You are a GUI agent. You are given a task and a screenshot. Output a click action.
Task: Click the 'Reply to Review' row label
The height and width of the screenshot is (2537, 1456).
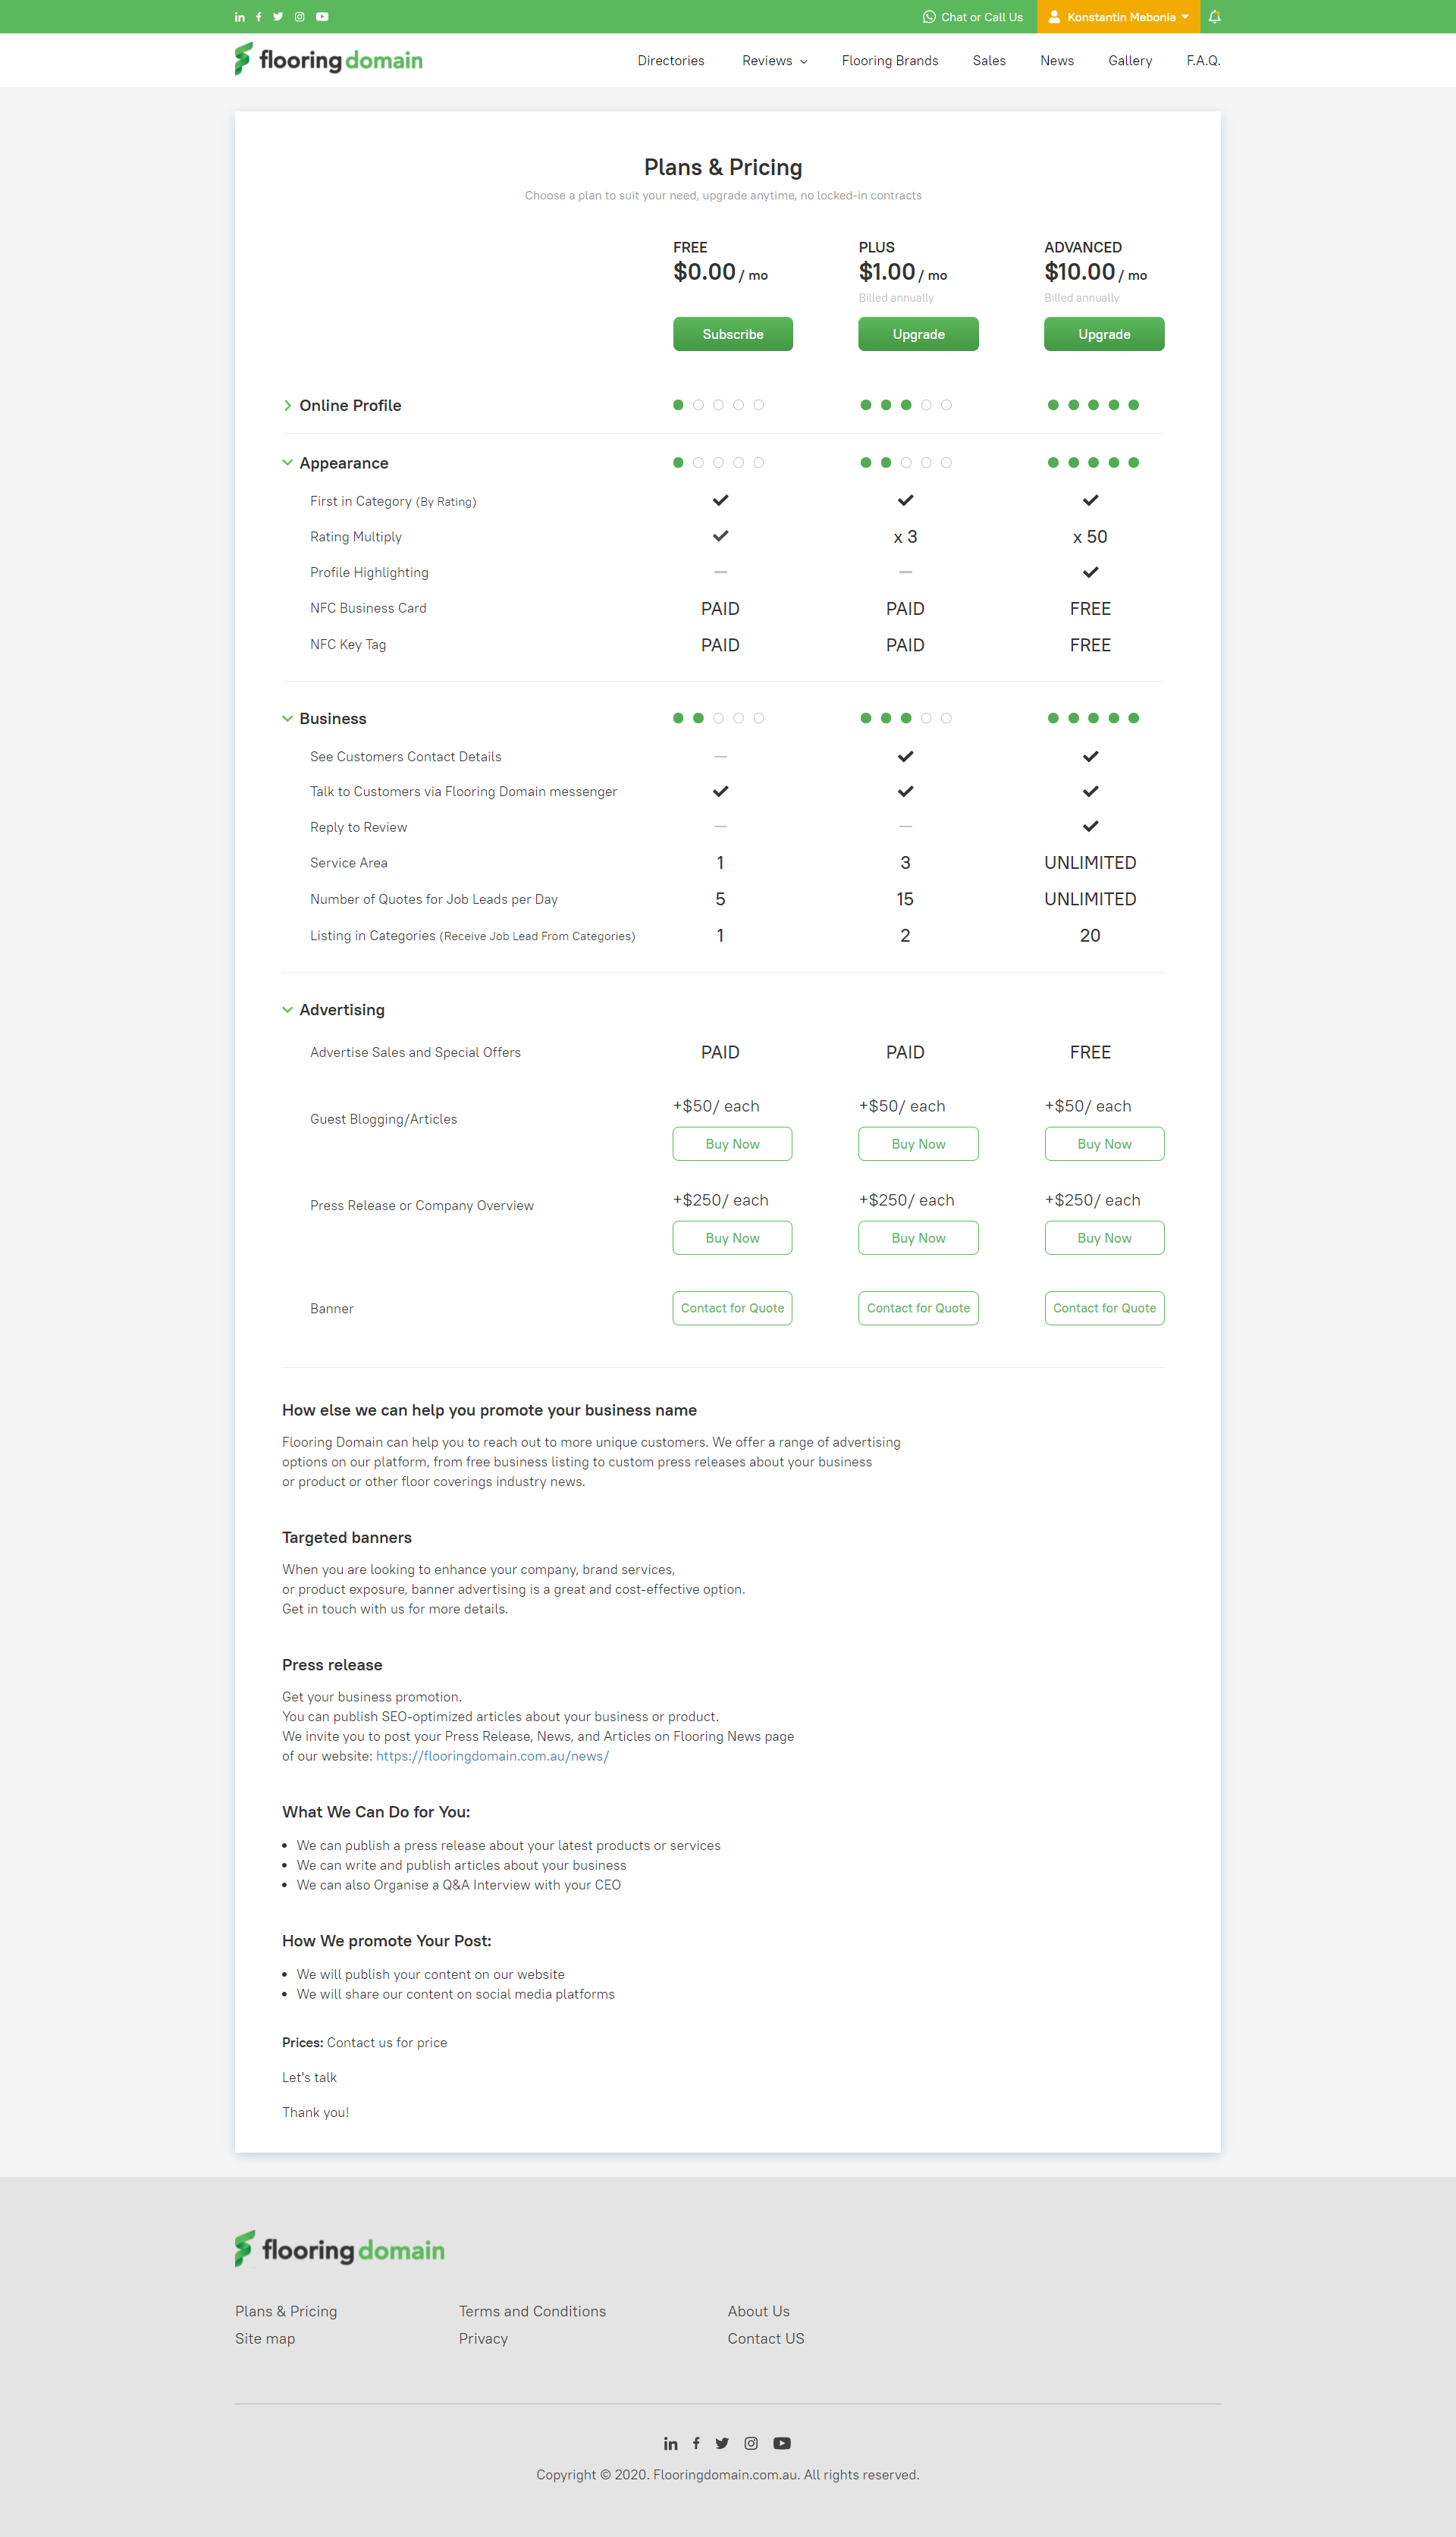(358, 826)
